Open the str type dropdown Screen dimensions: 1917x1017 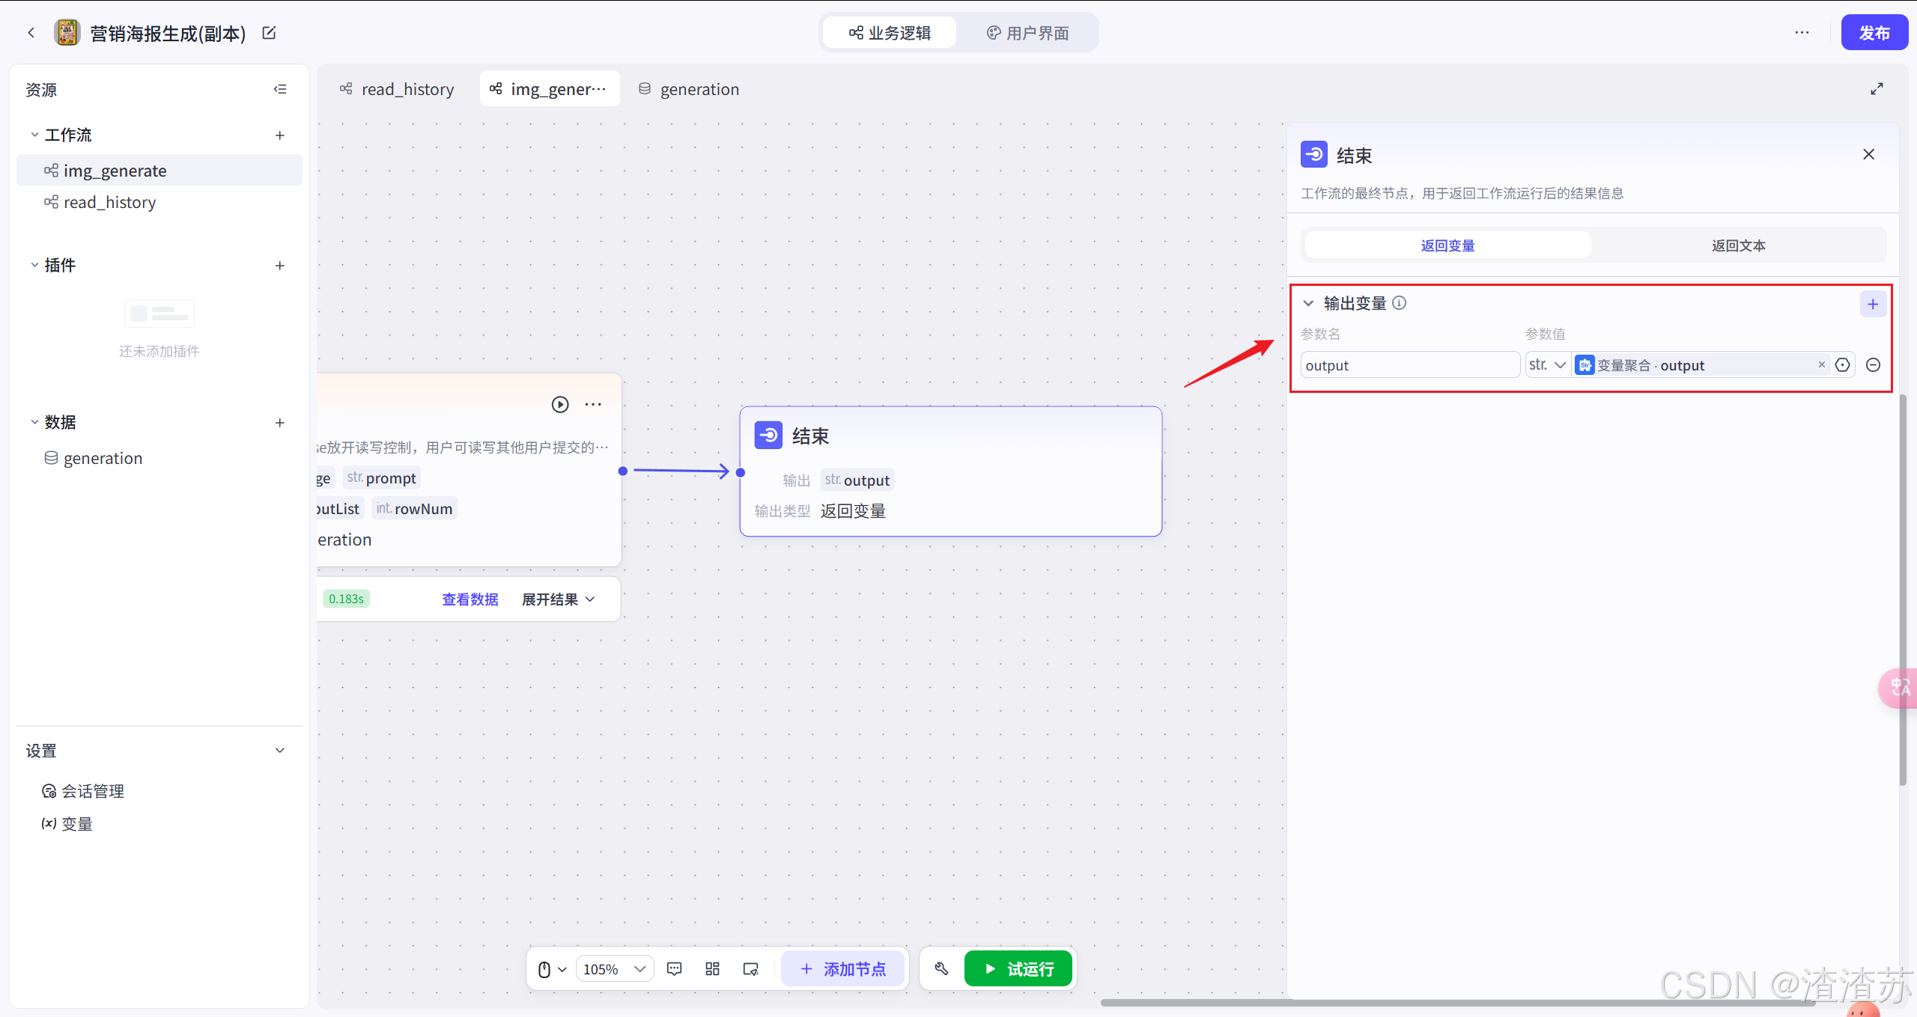[1547, 365]
